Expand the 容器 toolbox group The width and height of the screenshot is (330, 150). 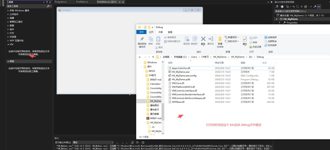click(8, 18)
